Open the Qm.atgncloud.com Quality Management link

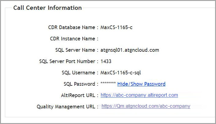[146, 106]
